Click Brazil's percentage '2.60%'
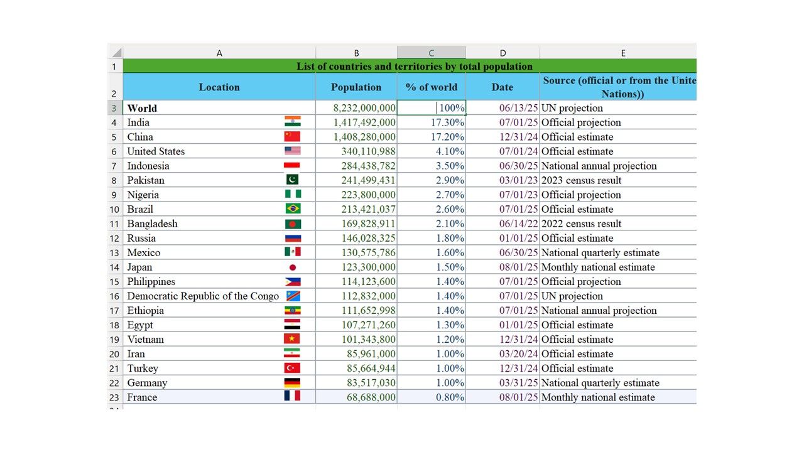 (431, 209)
